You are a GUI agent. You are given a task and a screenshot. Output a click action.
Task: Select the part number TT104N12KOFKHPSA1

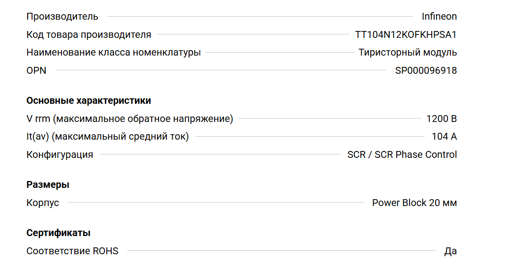pyautogui.click(x=406, y=35)
